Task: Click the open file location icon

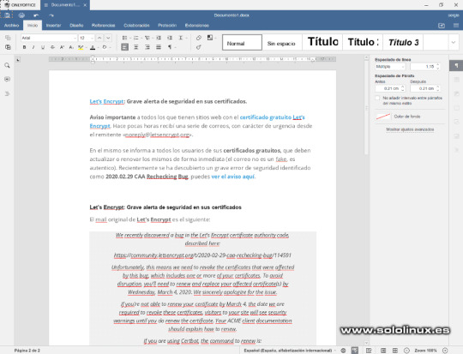Action: click(442, 26)
